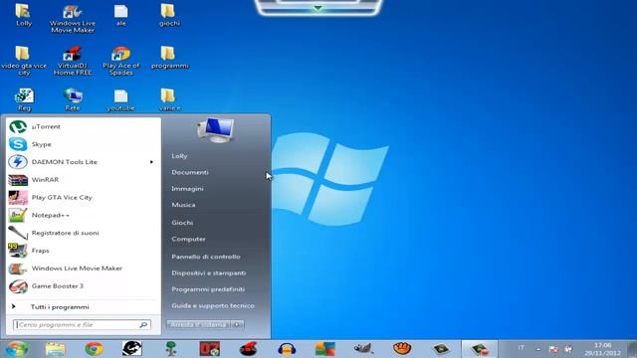Click the search magnifier icon in Start menu

pyautogui.click(x=143, y=325)
